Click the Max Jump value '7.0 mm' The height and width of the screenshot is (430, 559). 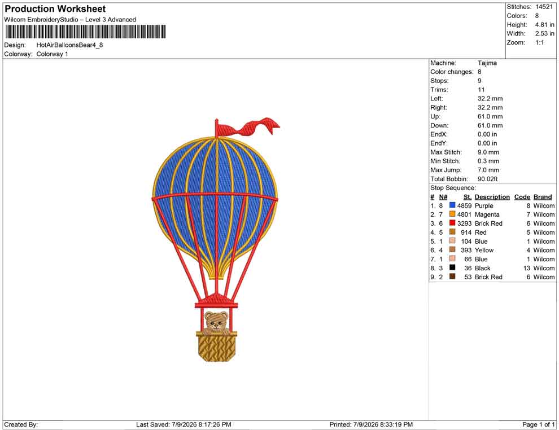(488, 170)
